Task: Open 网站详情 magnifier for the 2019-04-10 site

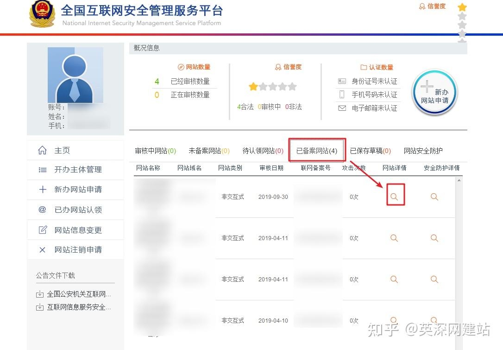Action: tap(394, 320)
